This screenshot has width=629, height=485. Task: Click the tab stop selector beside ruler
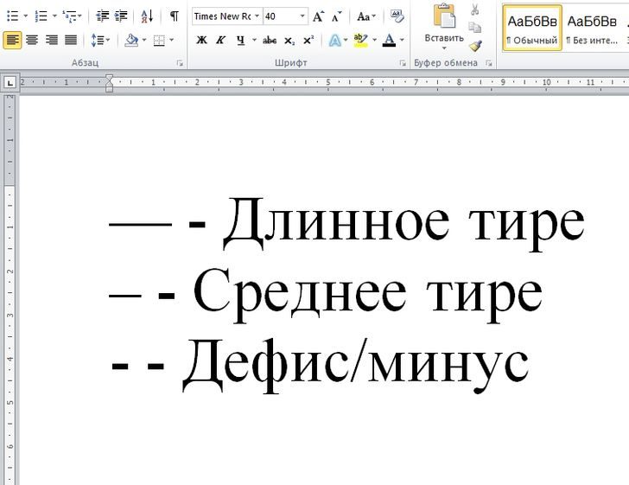10,82
